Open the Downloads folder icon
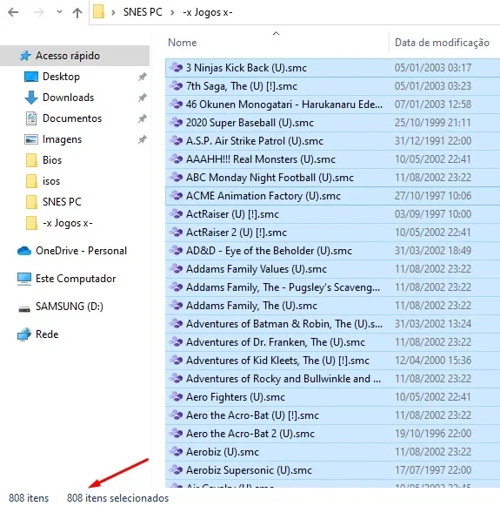 (31, 98)
